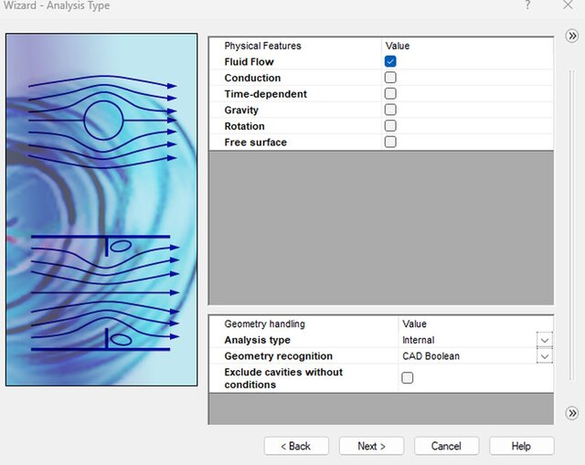The image size is (585, 465).
Task: Open the Geometry recognition dropdown arrow
Action: (545, 356)
